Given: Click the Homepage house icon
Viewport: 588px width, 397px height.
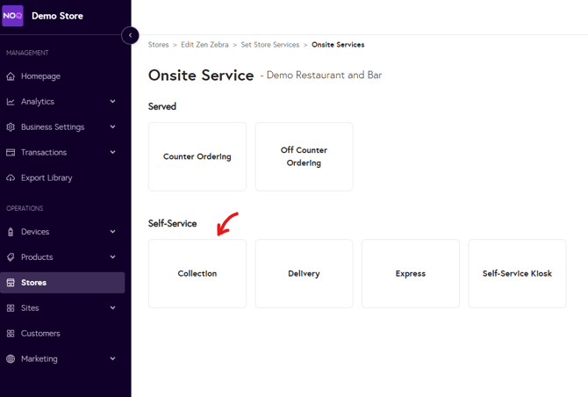Looking at the screenshot, I should [11, 76].
